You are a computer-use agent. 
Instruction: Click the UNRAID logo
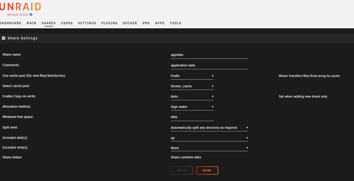point(20,7)
